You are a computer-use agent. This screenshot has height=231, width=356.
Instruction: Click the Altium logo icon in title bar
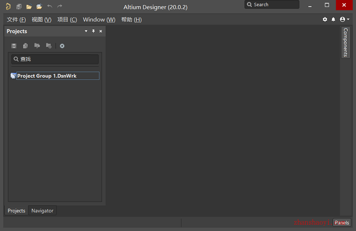click(8, 6)
